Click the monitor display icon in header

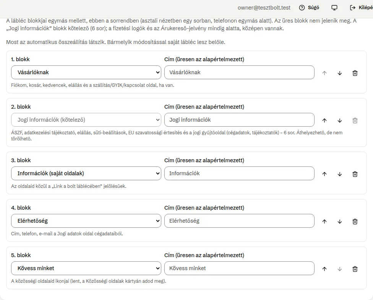(334, 8)
